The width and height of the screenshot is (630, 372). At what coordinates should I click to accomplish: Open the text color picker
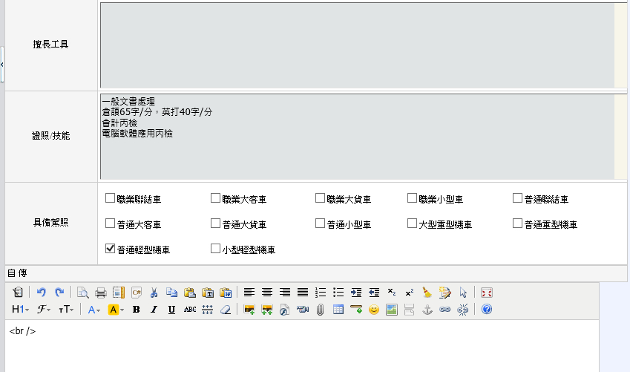94,310
